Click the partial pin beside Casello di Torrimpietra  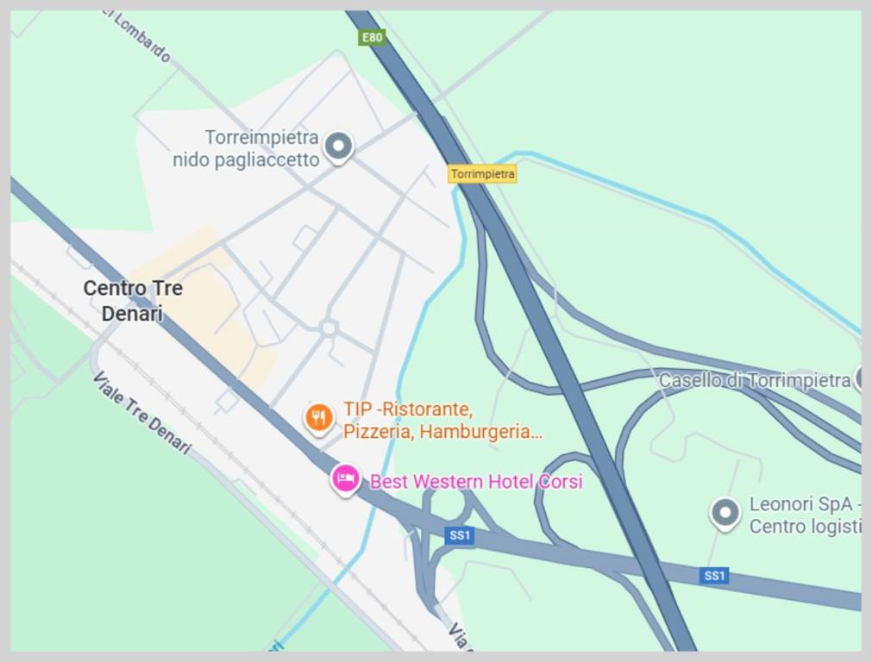tap(860, 379)
